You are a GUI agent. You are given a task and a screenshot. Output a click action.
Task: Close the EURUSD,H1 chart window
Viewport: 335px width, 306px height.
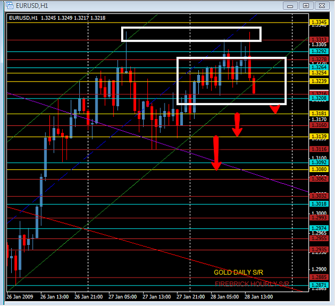coord(322,6)
